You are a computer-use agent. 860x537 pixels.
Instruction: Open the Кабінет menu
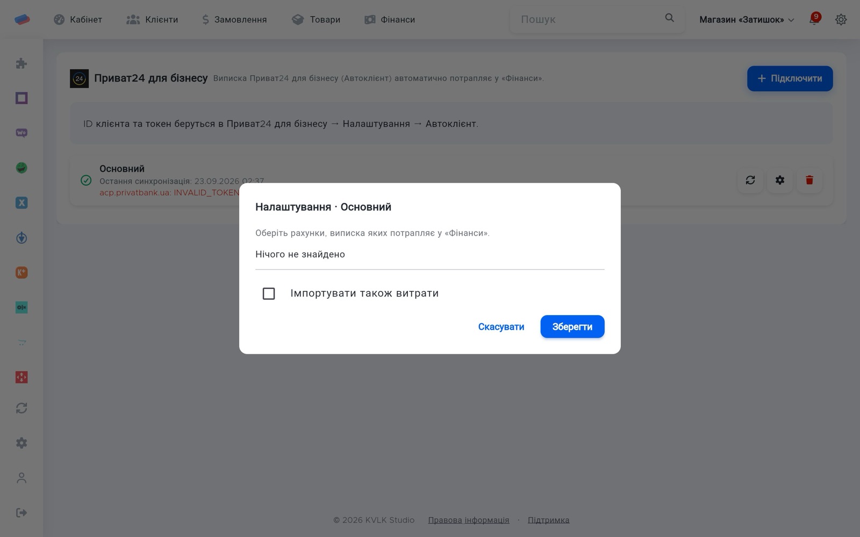[78, 19]
